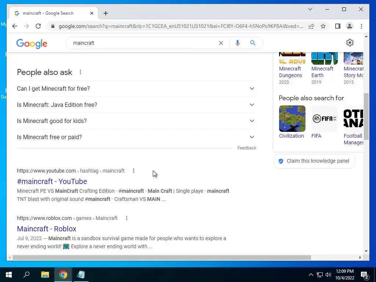Send Feedback on People also ask
Screen dimensions: 376x282
[x=247, y=148]
